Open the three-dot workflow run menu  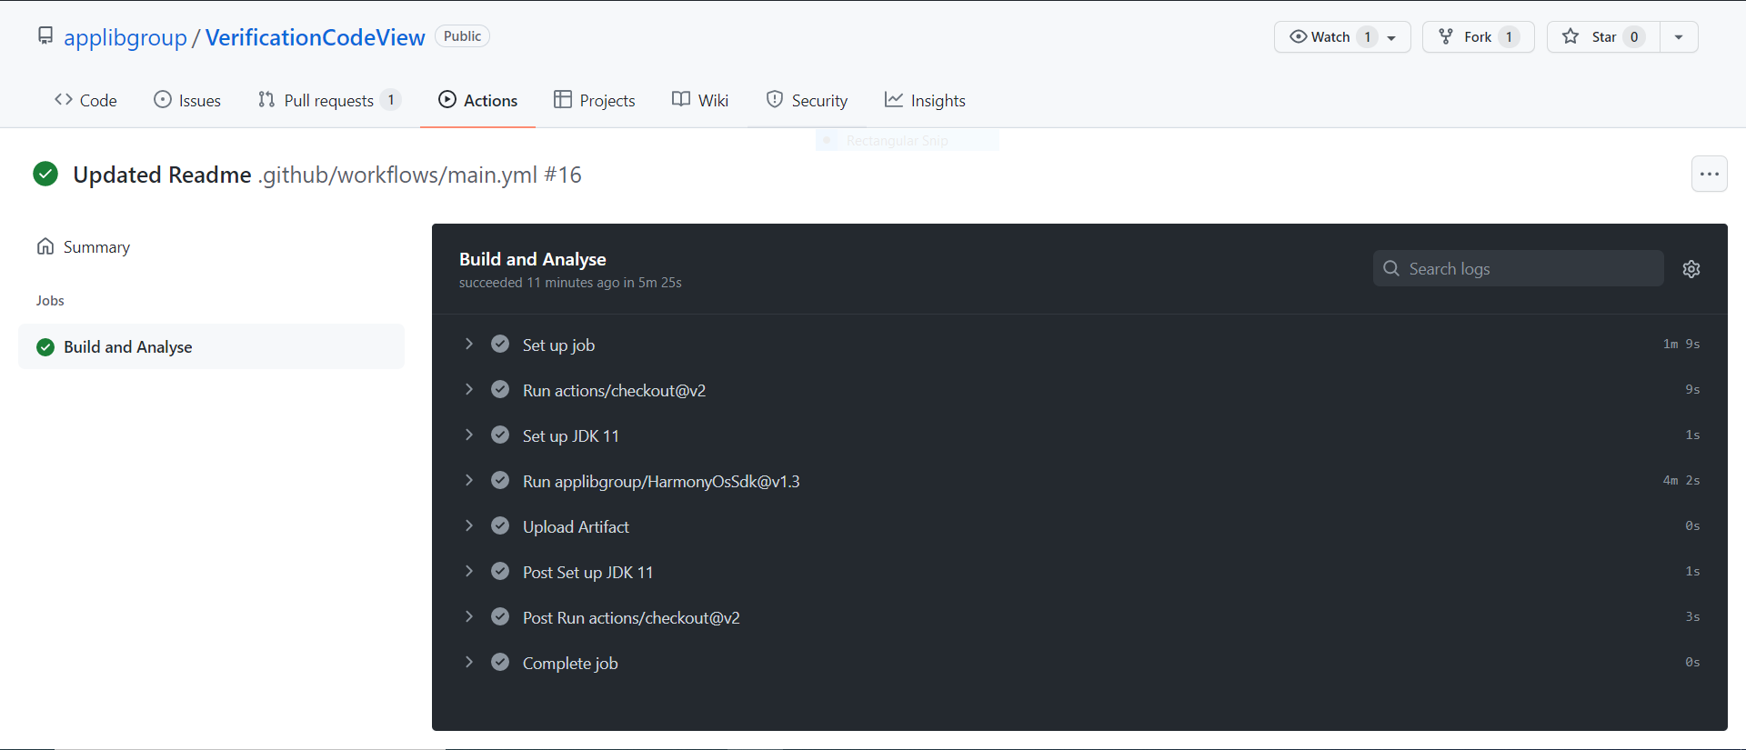[x=1710, y=174]
